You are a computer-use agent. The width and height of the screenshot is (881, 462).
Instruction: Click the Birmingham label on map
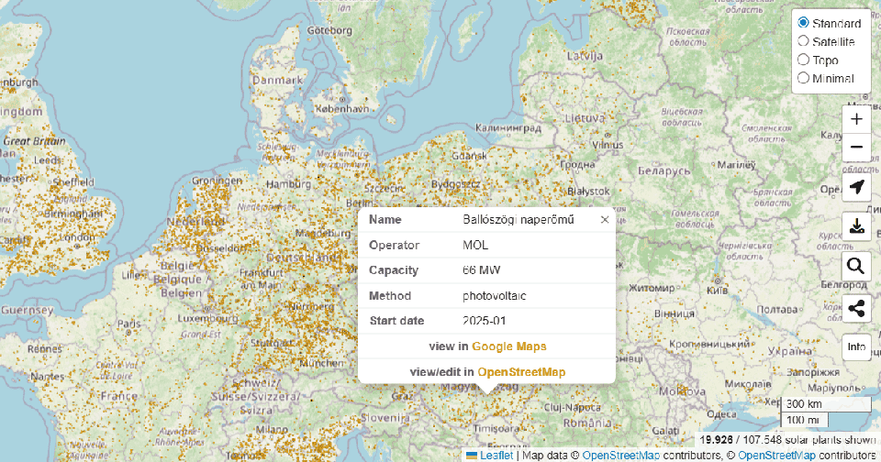click(73, 214)
